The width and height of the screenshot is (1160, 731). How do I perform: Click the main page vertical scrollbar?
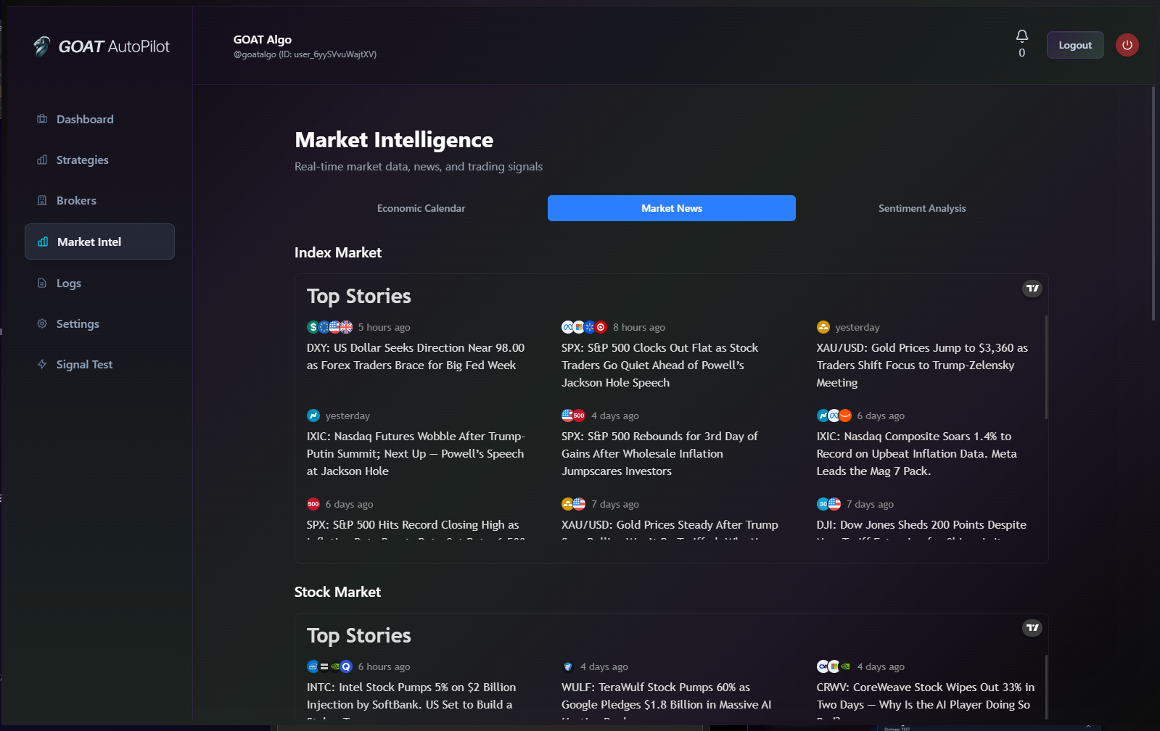tap(1153, 204)
